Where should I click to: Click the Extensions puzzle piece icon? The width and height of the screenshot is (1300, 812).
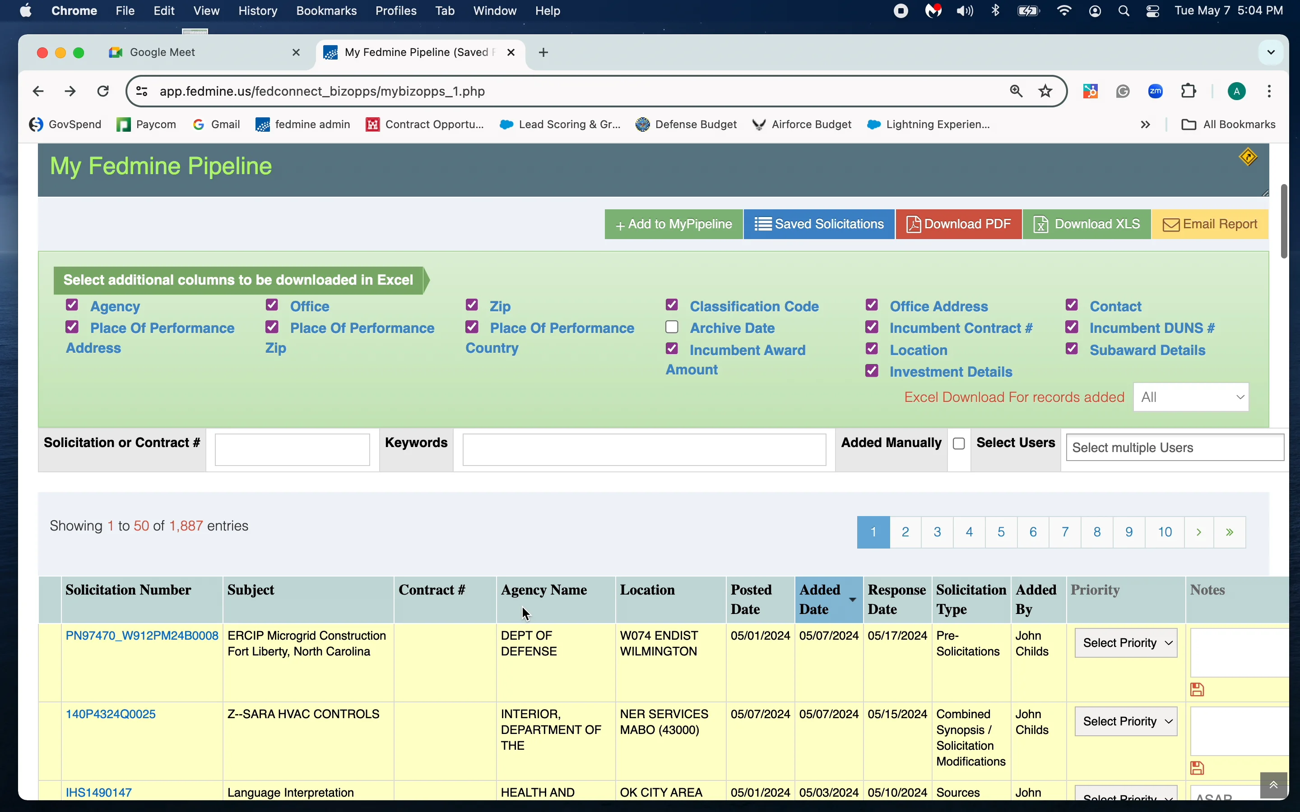[x=1189, y=91]
